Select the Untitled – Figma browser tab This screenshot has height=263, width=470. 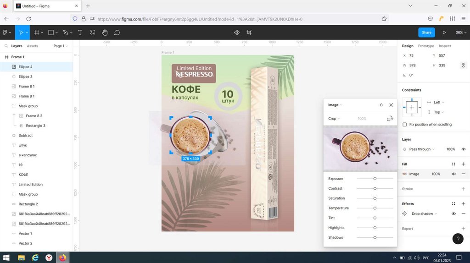(x=47, y=6)
